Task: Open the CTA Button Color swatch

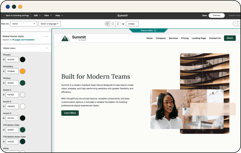Action: point(22,130)
